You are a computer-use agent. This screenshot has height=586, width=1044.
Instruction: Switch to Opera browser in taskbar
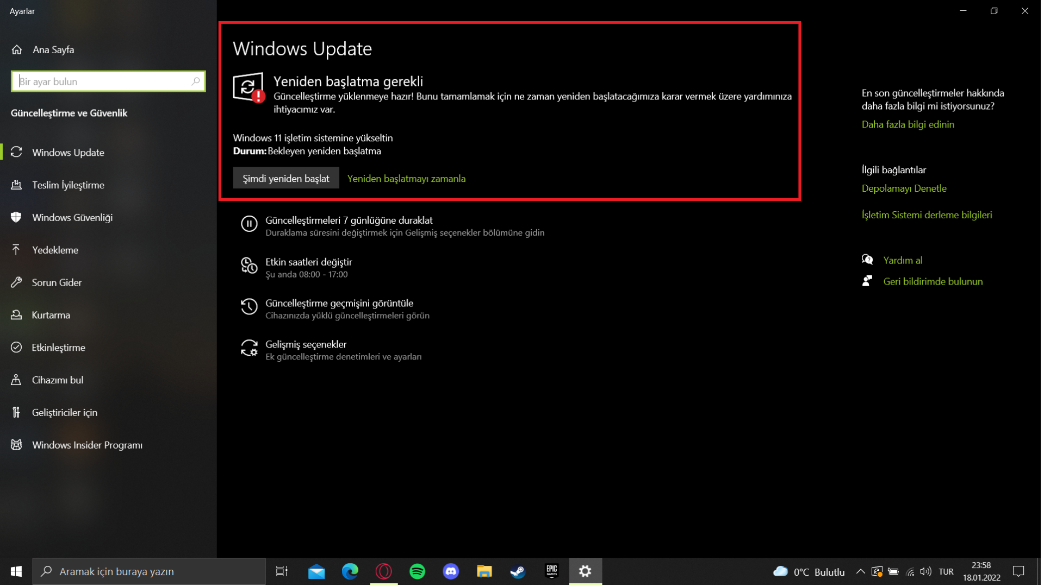pos(384,572)
